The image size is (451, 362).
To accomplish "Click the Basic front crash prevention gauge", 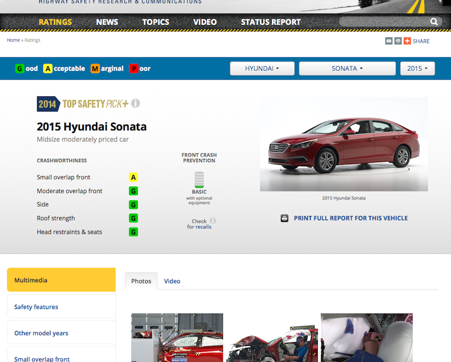I will [x=199, y=179].
